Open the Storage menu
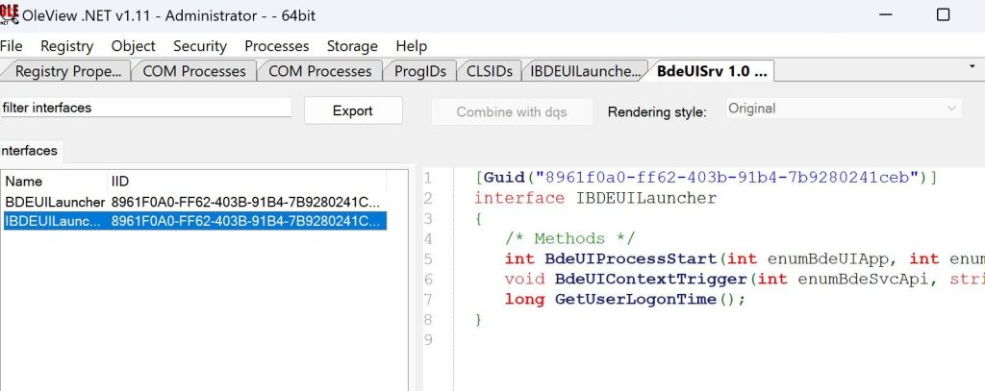The width and height of the screenshot is (985, 391). 352,45
